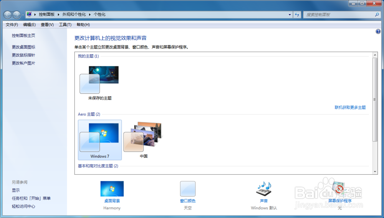Click the magnifier search icon
The height and width of the screenshot is (218, 384).
coord(377,15)
